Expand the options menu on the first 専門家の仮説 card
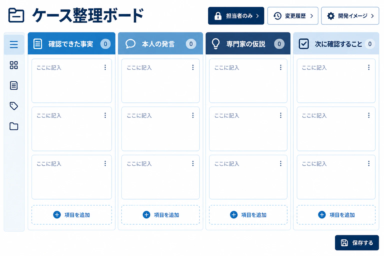Image resolution: width=384 pixels, height=256 pixels. pos(281,67)
